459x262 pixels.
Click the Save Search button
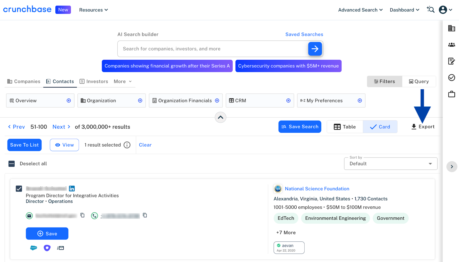(x=300, y=127)
